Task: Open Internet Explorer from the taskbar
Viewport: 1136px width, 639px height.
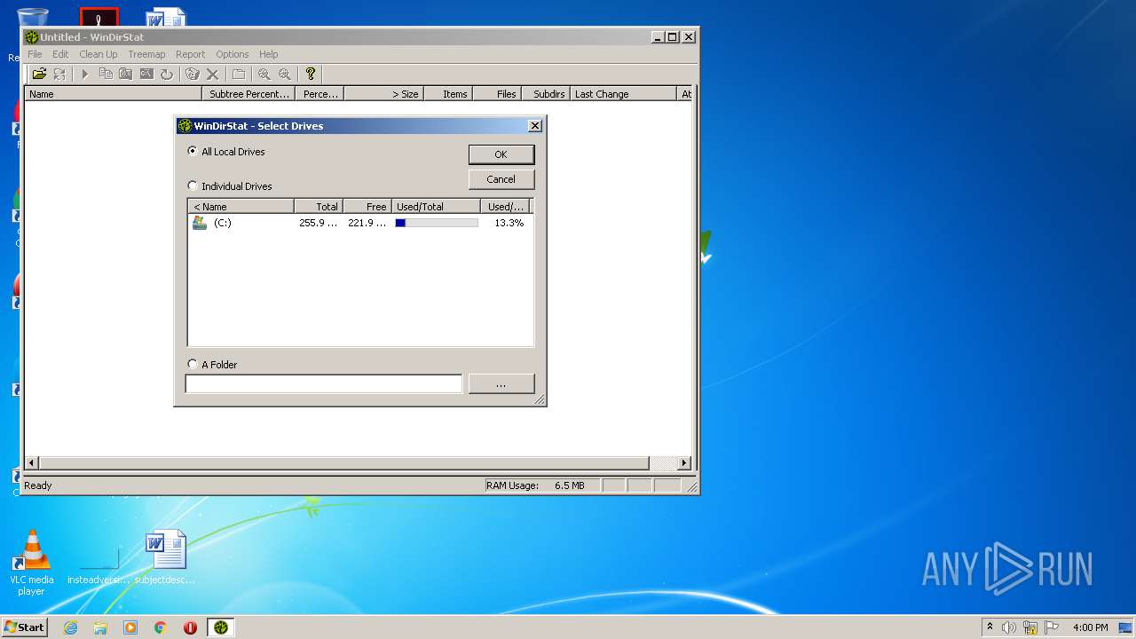Action: pyautogui.click(x=70, y=627)
